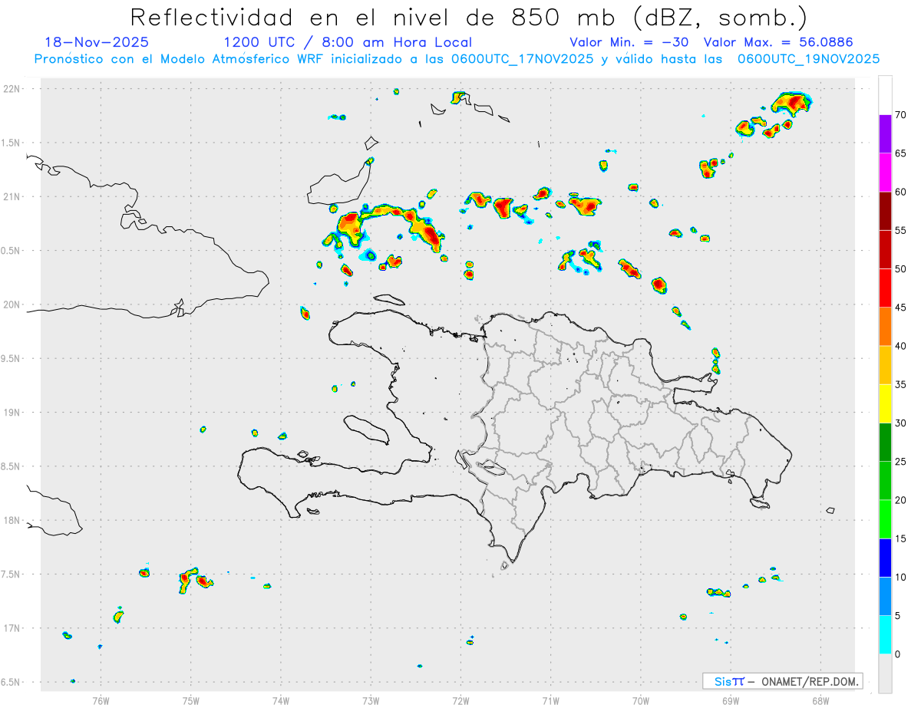Select the '75W' longitude label
The image size is (921, 711).
coord(191,699)
